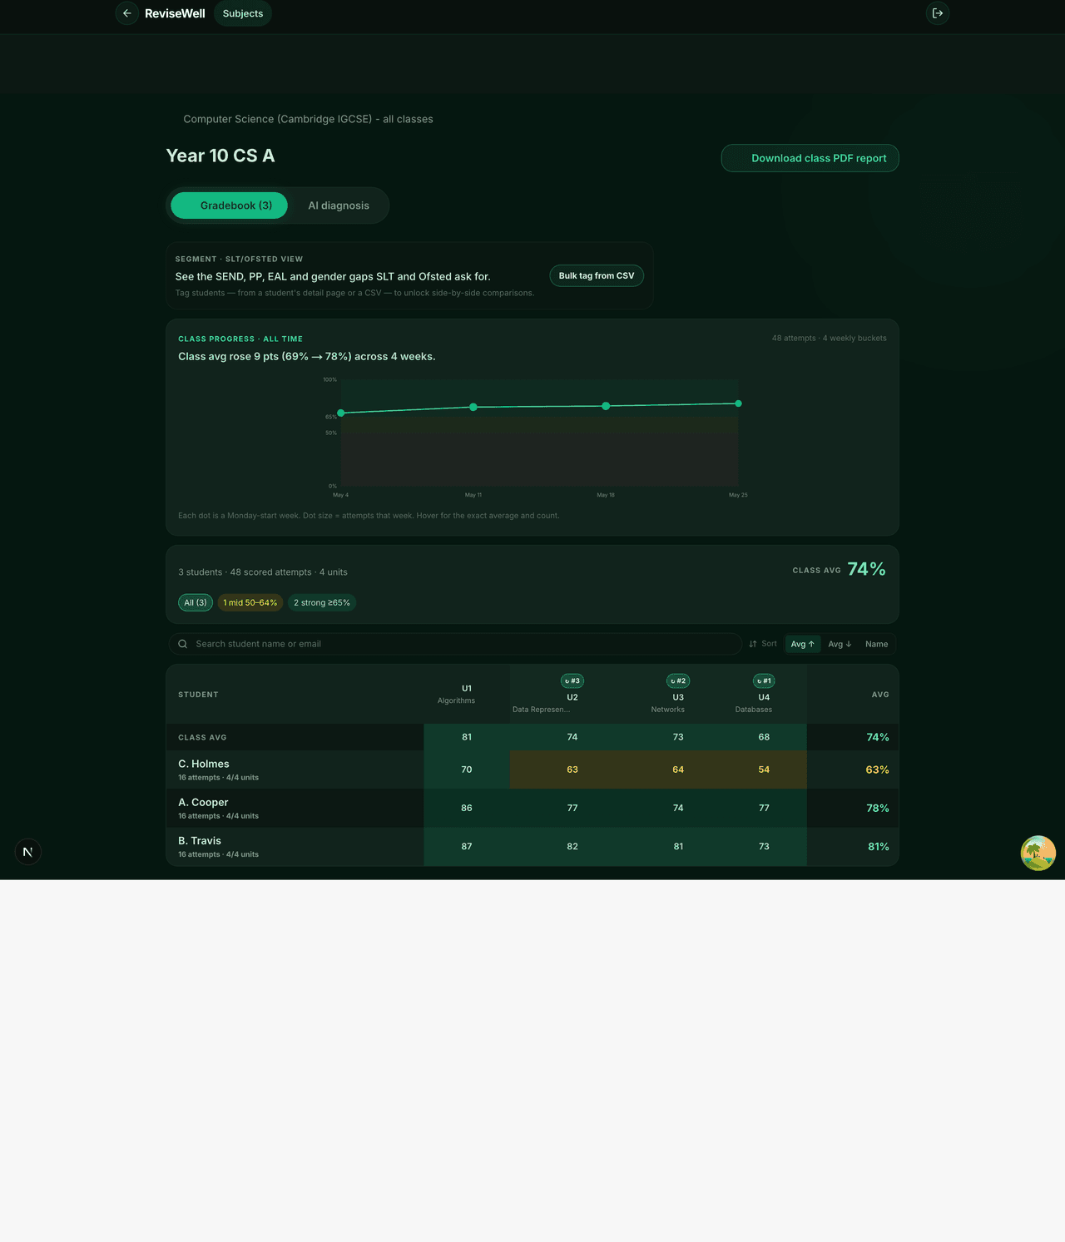This screenshot has width=1065, height=1242.
Task: Select the Gradebook (3) tab
Action: pyautogui.click(x=230, y=205)
